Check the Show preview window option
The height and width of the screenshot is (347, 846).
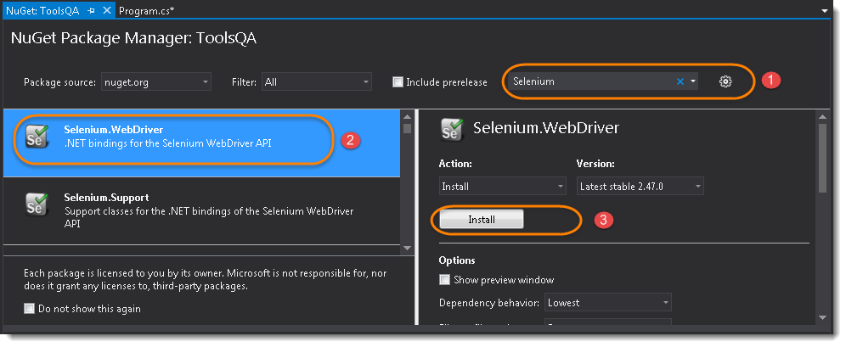[444, 280]
